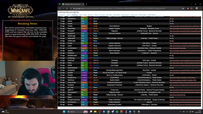Go back in Chrome browser

coord(60,9)
